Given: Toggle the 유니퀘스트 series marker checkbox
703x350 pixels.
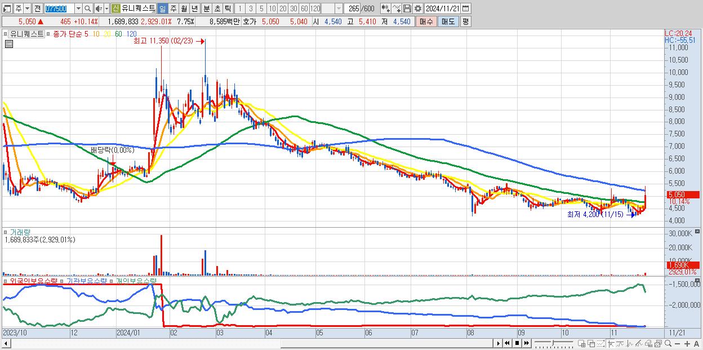Looking at the screenshot, I should [6, 34].
